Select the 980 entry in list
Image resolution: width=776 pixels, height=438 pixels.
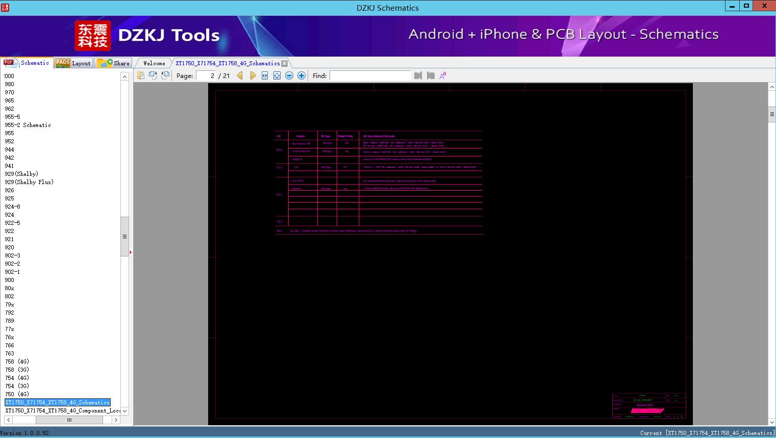pyautogui.click(x=10, y=84)
